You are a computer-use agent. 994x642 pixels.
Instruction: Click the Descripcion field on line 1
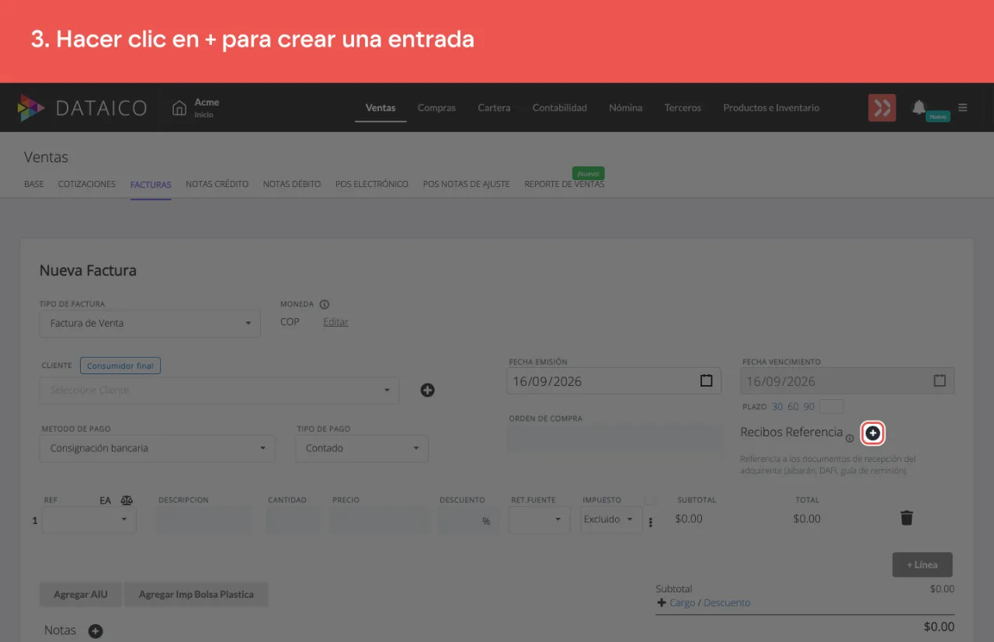click(x=204, y=520)
